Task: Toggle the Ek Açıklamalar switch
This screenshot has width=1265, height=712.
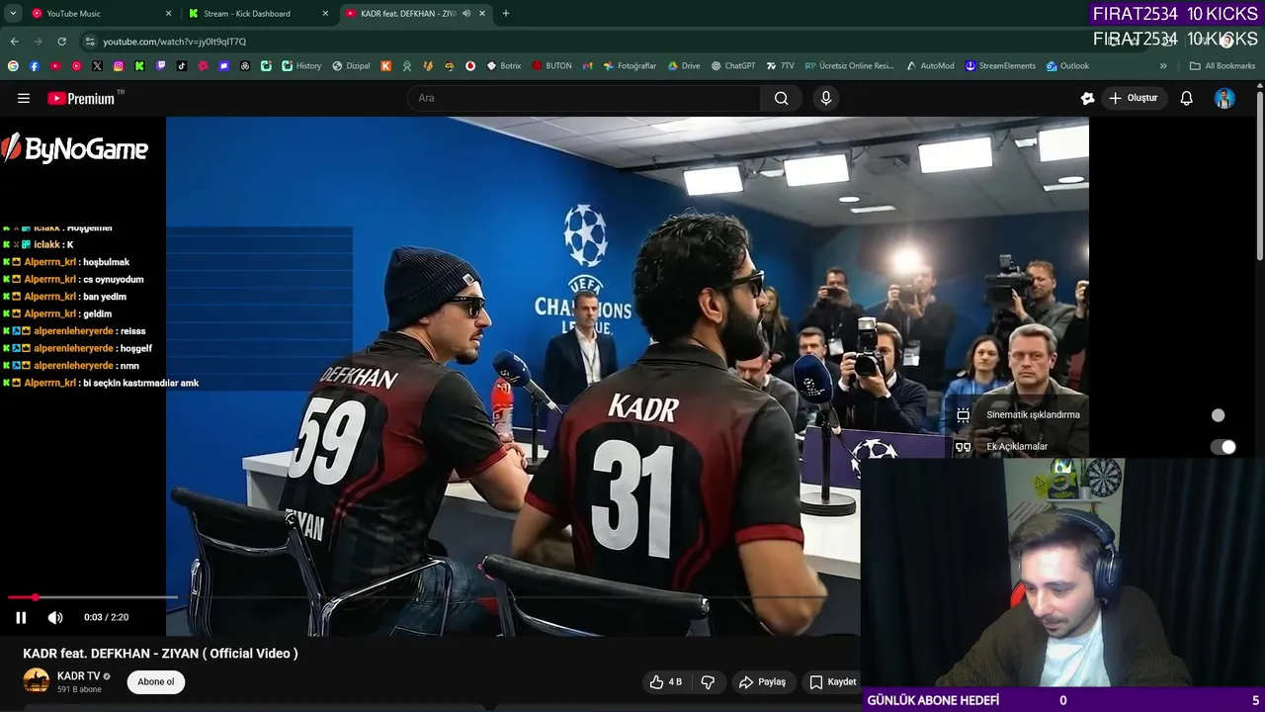Action: [x=1223, y=447]
